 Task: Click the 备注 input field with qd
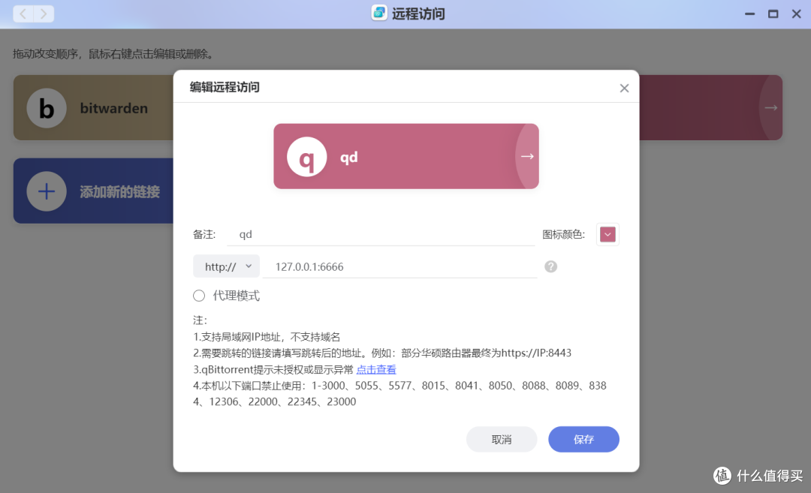click(381, 235)
